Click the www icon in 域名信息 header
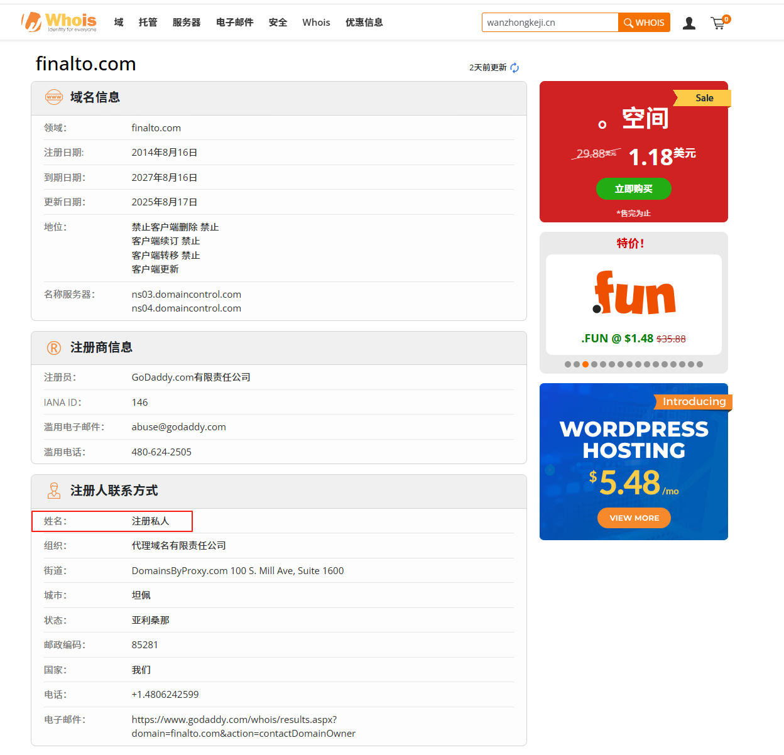The image size is (784, 755). [x=54, y=97]
